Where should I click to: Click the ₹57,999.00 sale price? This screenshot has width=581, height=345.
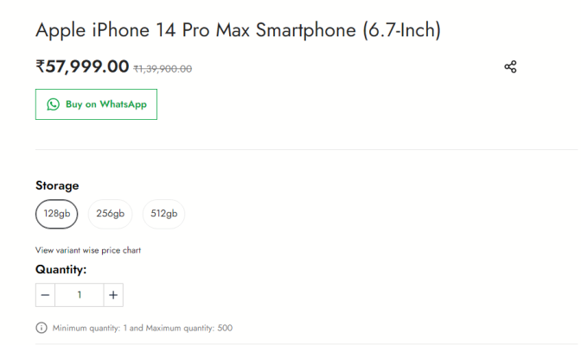click(x=82, y=66)
